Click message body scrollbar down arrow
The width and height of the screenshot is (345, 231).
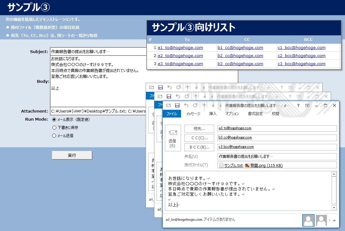334,208
